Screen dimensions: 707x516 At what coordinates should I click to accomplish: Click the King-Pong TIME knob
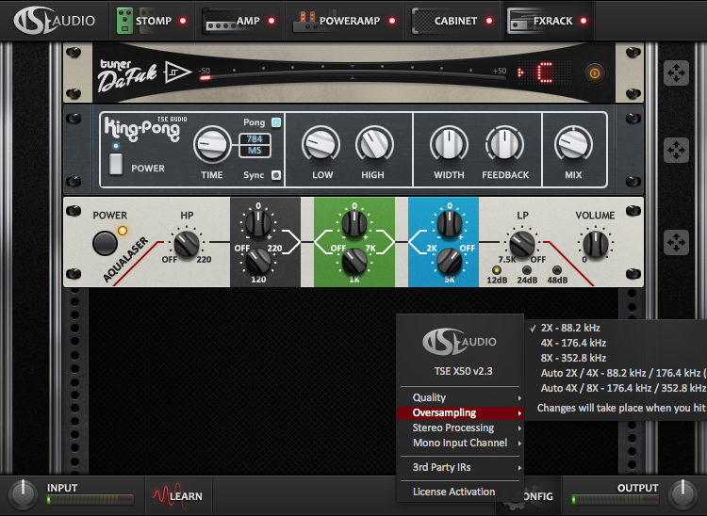click(212, 144)
